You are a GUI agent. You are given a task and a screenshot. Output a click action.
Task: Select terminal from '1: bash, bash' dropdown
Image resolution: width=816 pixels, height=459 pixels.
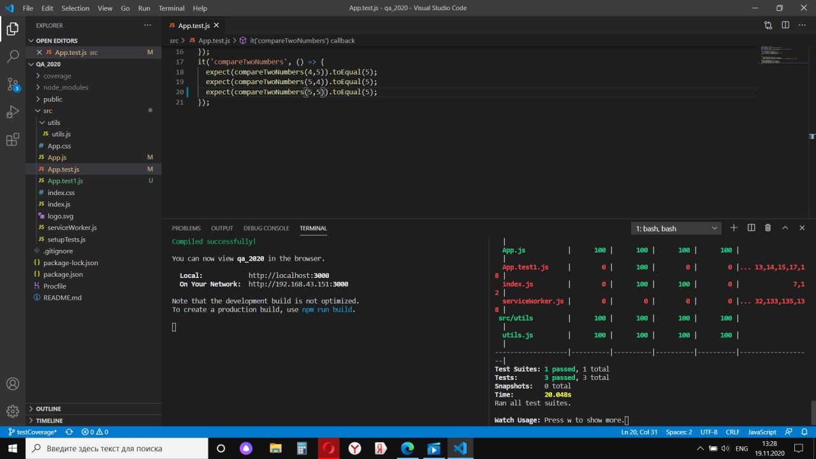(x=676, y=228)
